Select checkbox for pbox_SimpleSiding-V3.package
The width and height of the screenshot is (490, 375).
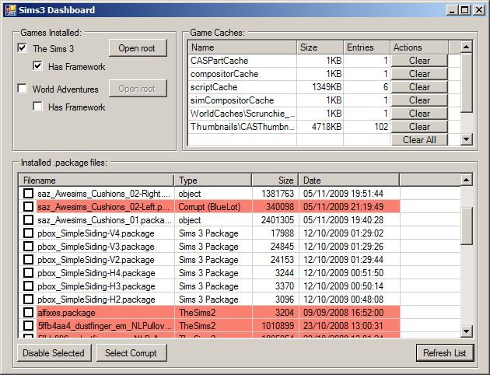(x=29, y=247)
